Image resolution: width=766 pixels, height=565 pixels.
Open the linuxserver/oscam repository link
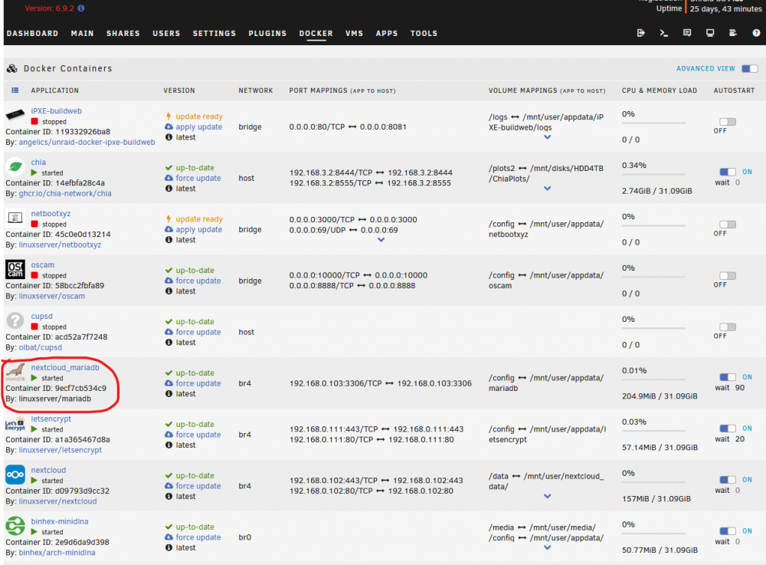tap(52, 296)
